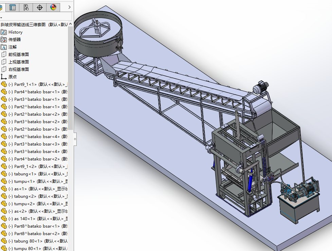332x251 pixels.
Task: Click the feature tree scroll up arrow
Action: pyautogui.click(x=71, y=24)
